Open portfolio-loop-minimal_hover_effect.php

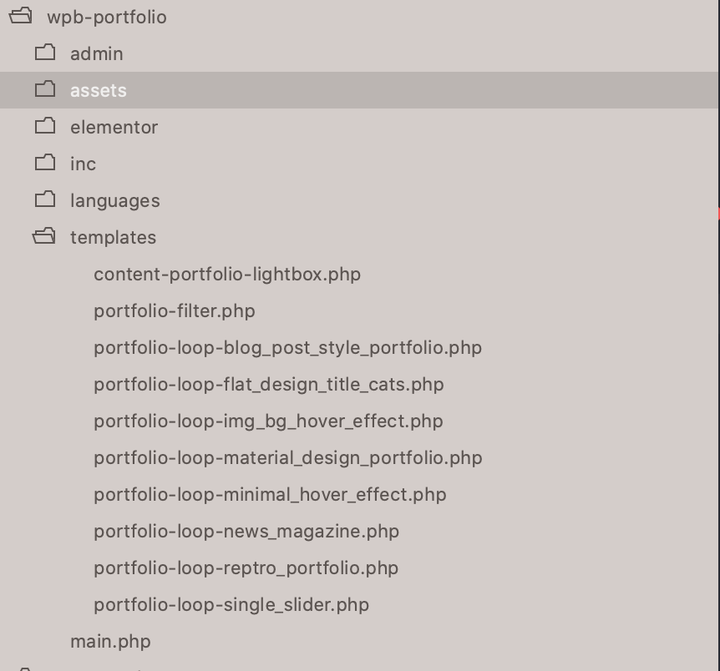click(x=270, y=495)
